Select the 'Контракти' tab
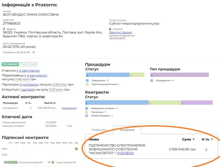Screen dimensions: 220x167 (x=127, y=130)
